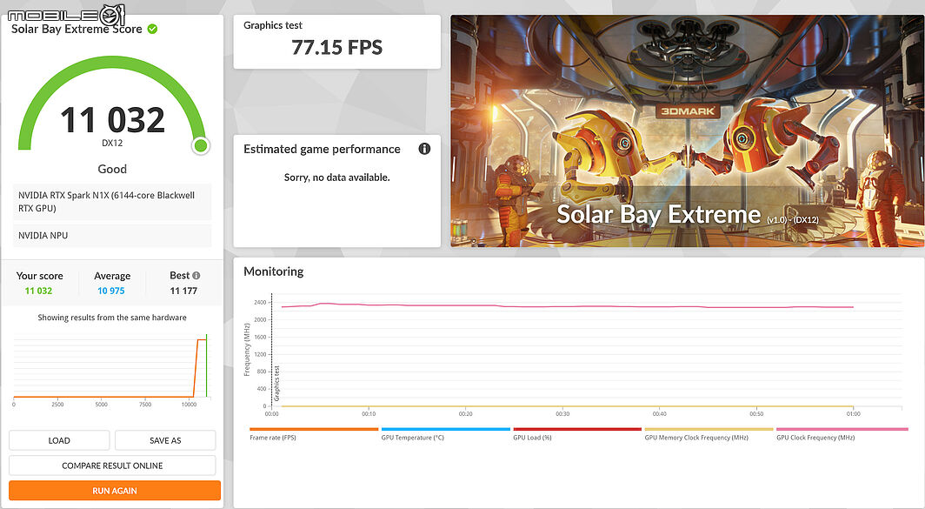Click the Solar Bay Extreme Score title
The width and height of the screenshot is (925, 509).
[77, 29]
